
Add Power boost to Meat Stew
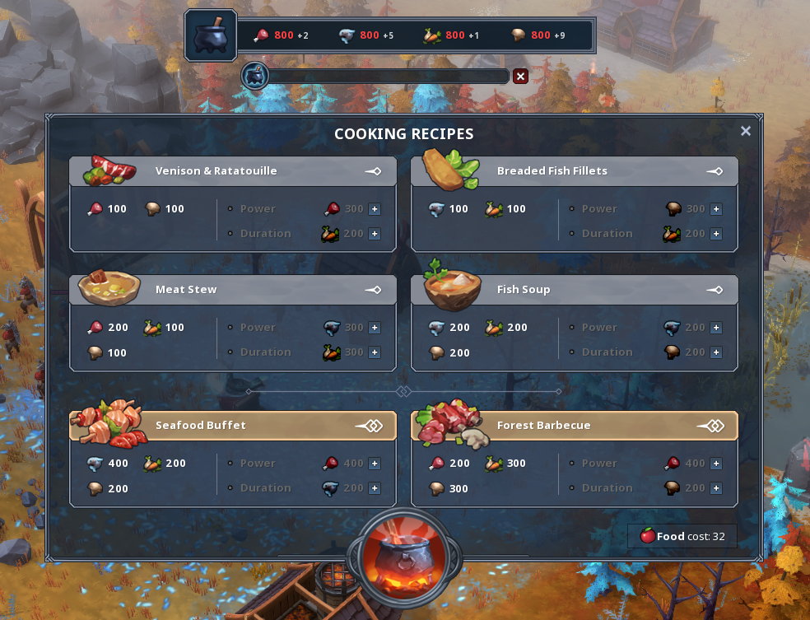375,328
